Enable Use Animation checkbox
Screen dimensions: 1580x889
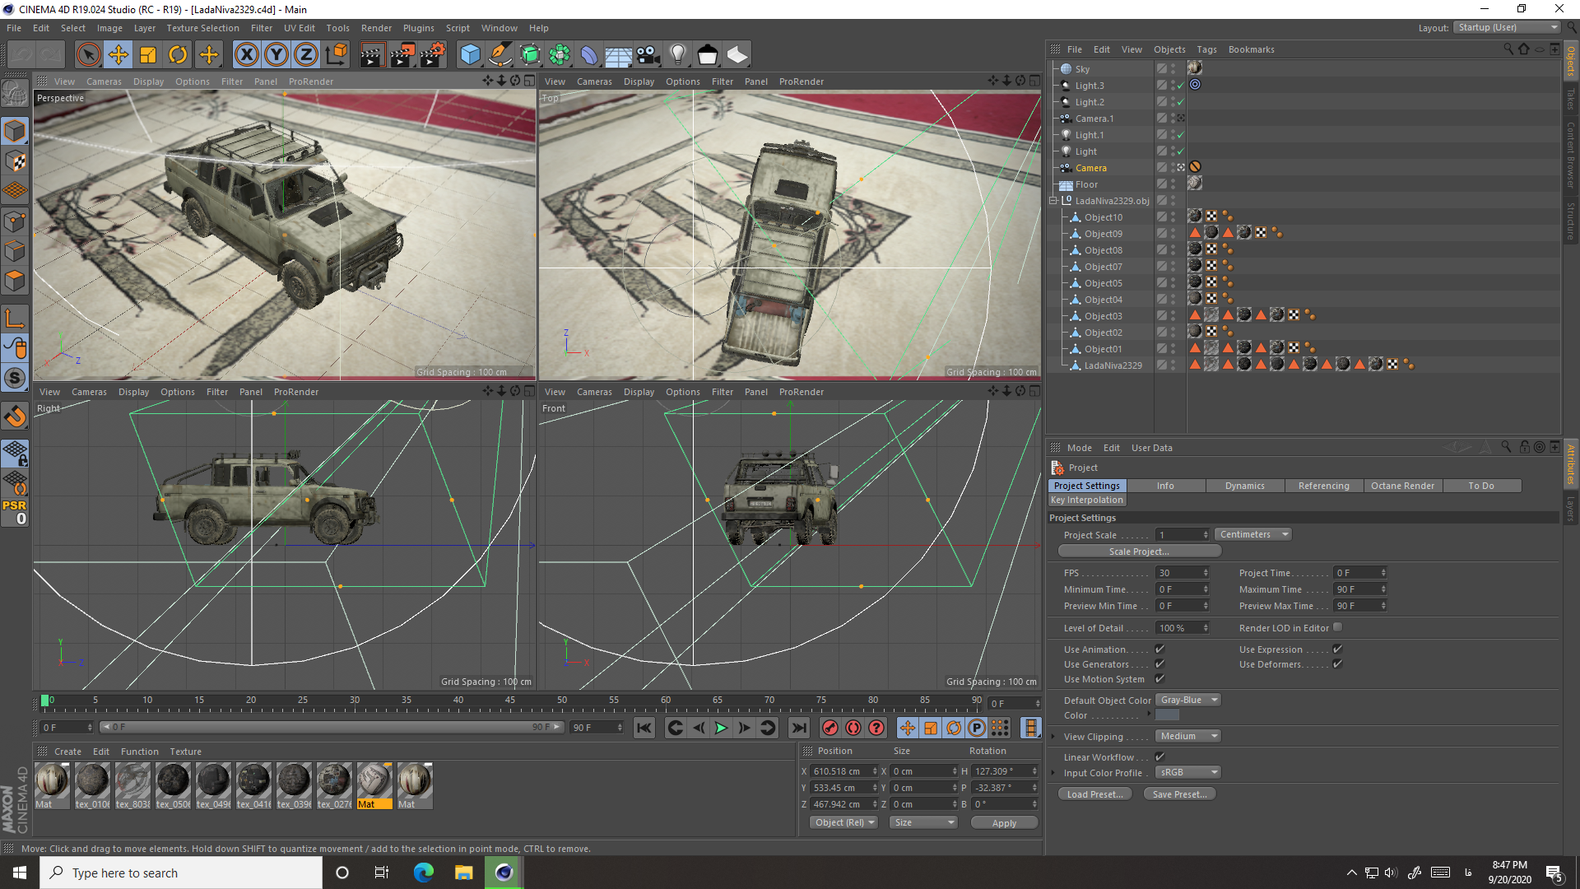1159,648
